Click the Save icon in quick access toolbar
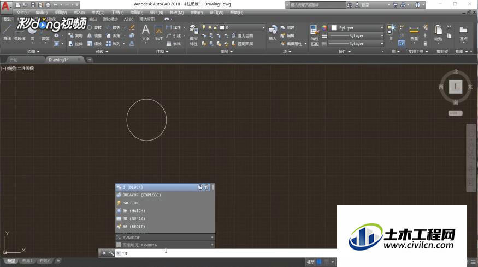Screen dimensions: 478x267 (x=33, y=5)
